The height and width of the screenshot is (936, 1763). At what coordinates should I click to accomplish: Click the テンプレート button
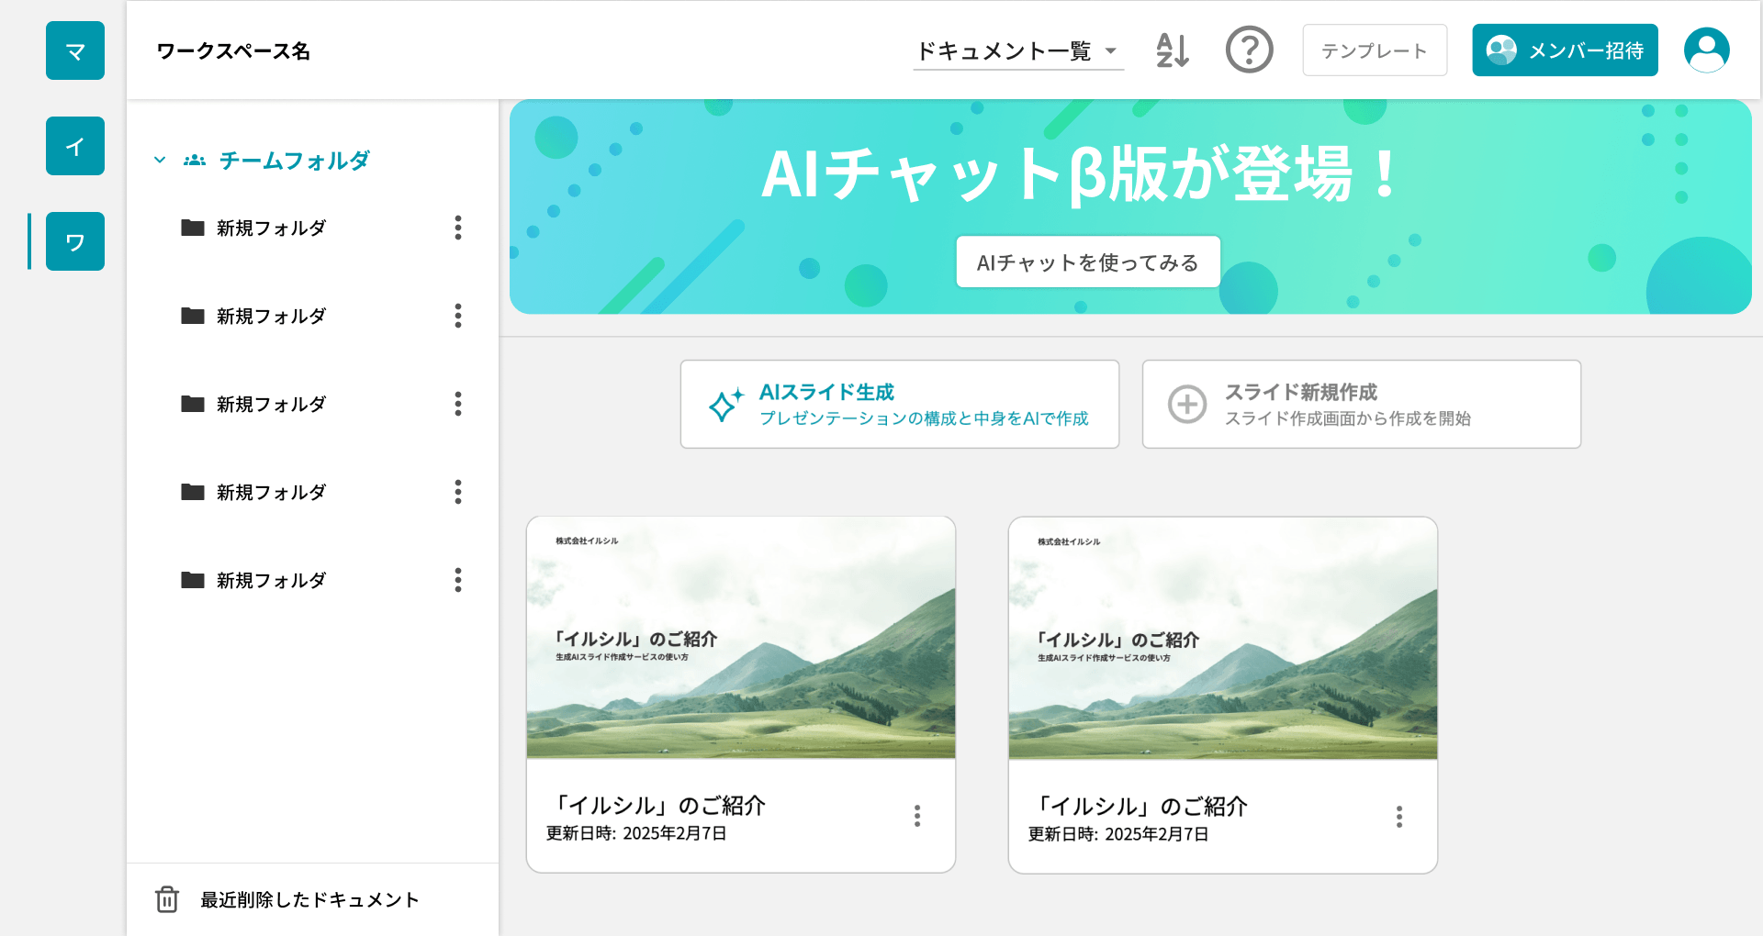pos(1374,50)
